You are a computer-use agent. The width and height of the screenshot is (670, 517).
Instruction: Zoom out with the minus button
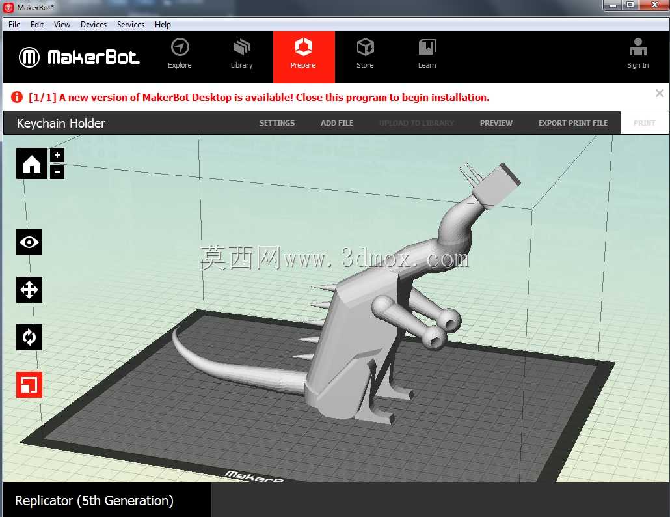[x=57, y=172]
